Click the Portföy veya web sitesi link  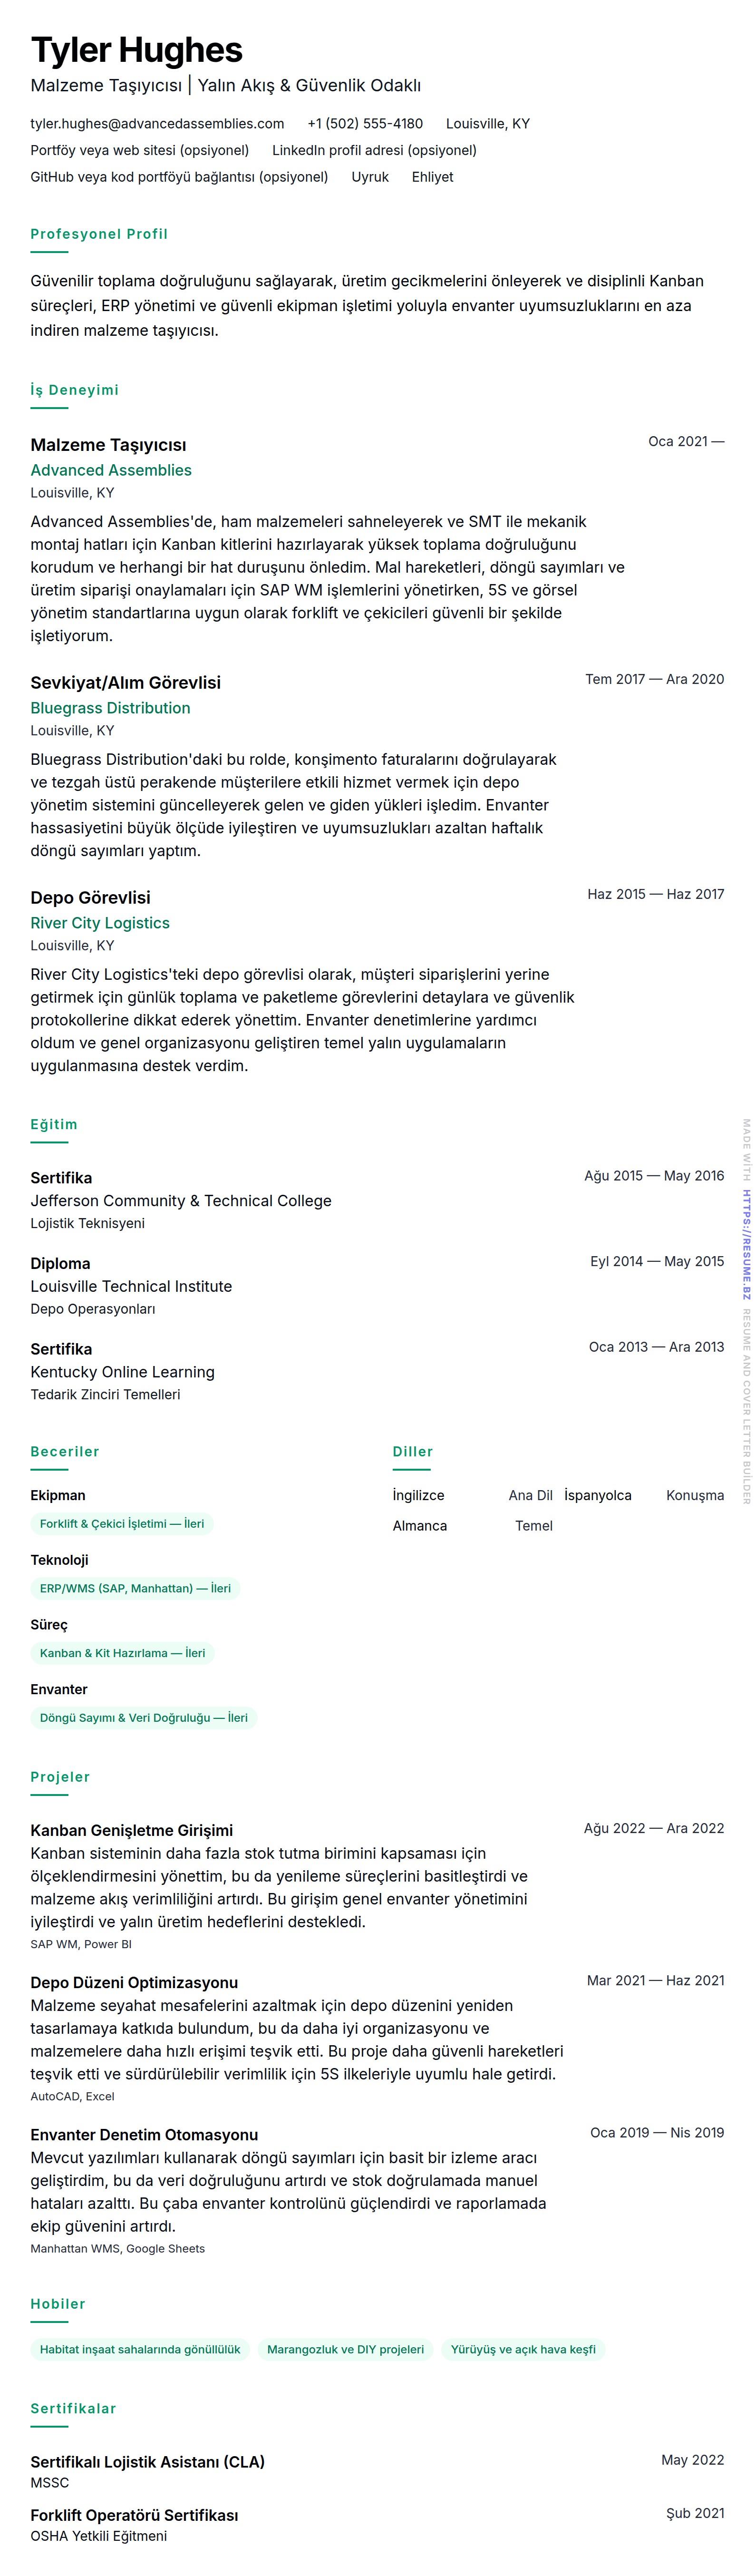(139, 151)
